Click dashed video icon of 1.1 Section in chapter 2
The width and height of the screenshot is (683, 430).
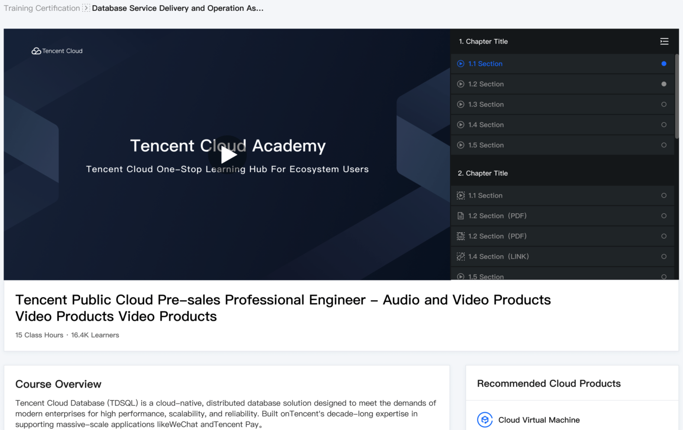[461, 196]
